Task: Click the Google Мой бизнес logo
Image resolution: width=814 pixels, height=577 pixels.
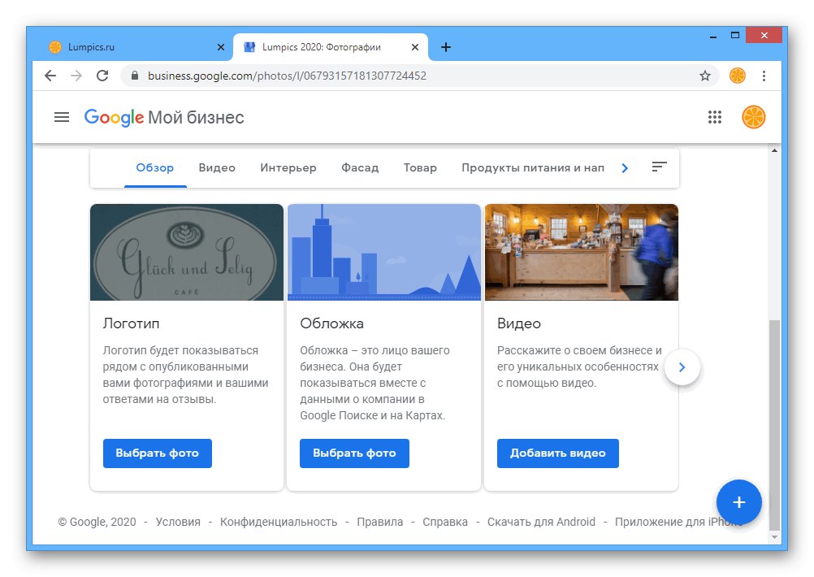Action: [164, 117]
